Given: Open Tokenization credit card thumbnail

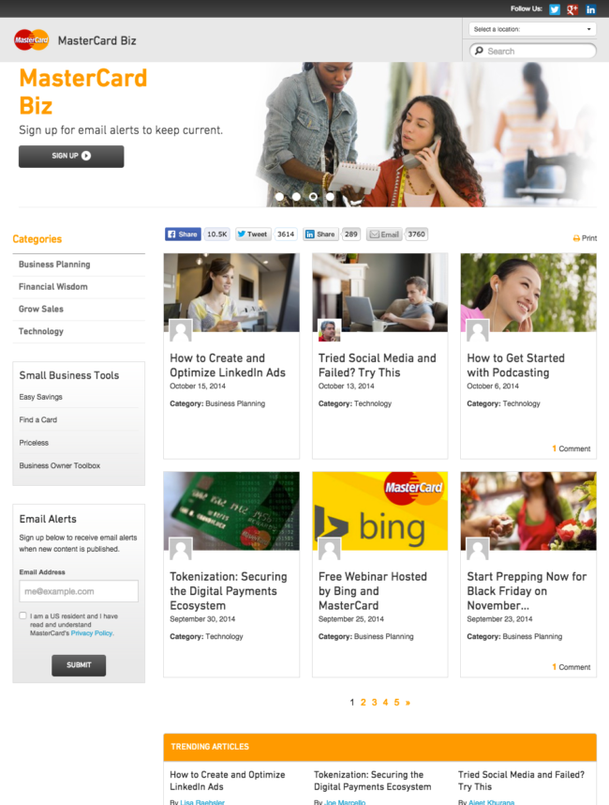Looking at the screenshot, I should (231, 511).
